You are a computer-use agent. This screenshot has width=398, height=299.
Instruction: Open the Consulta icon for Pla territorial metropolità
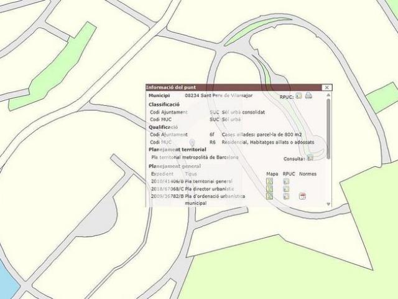pos(310,158)
